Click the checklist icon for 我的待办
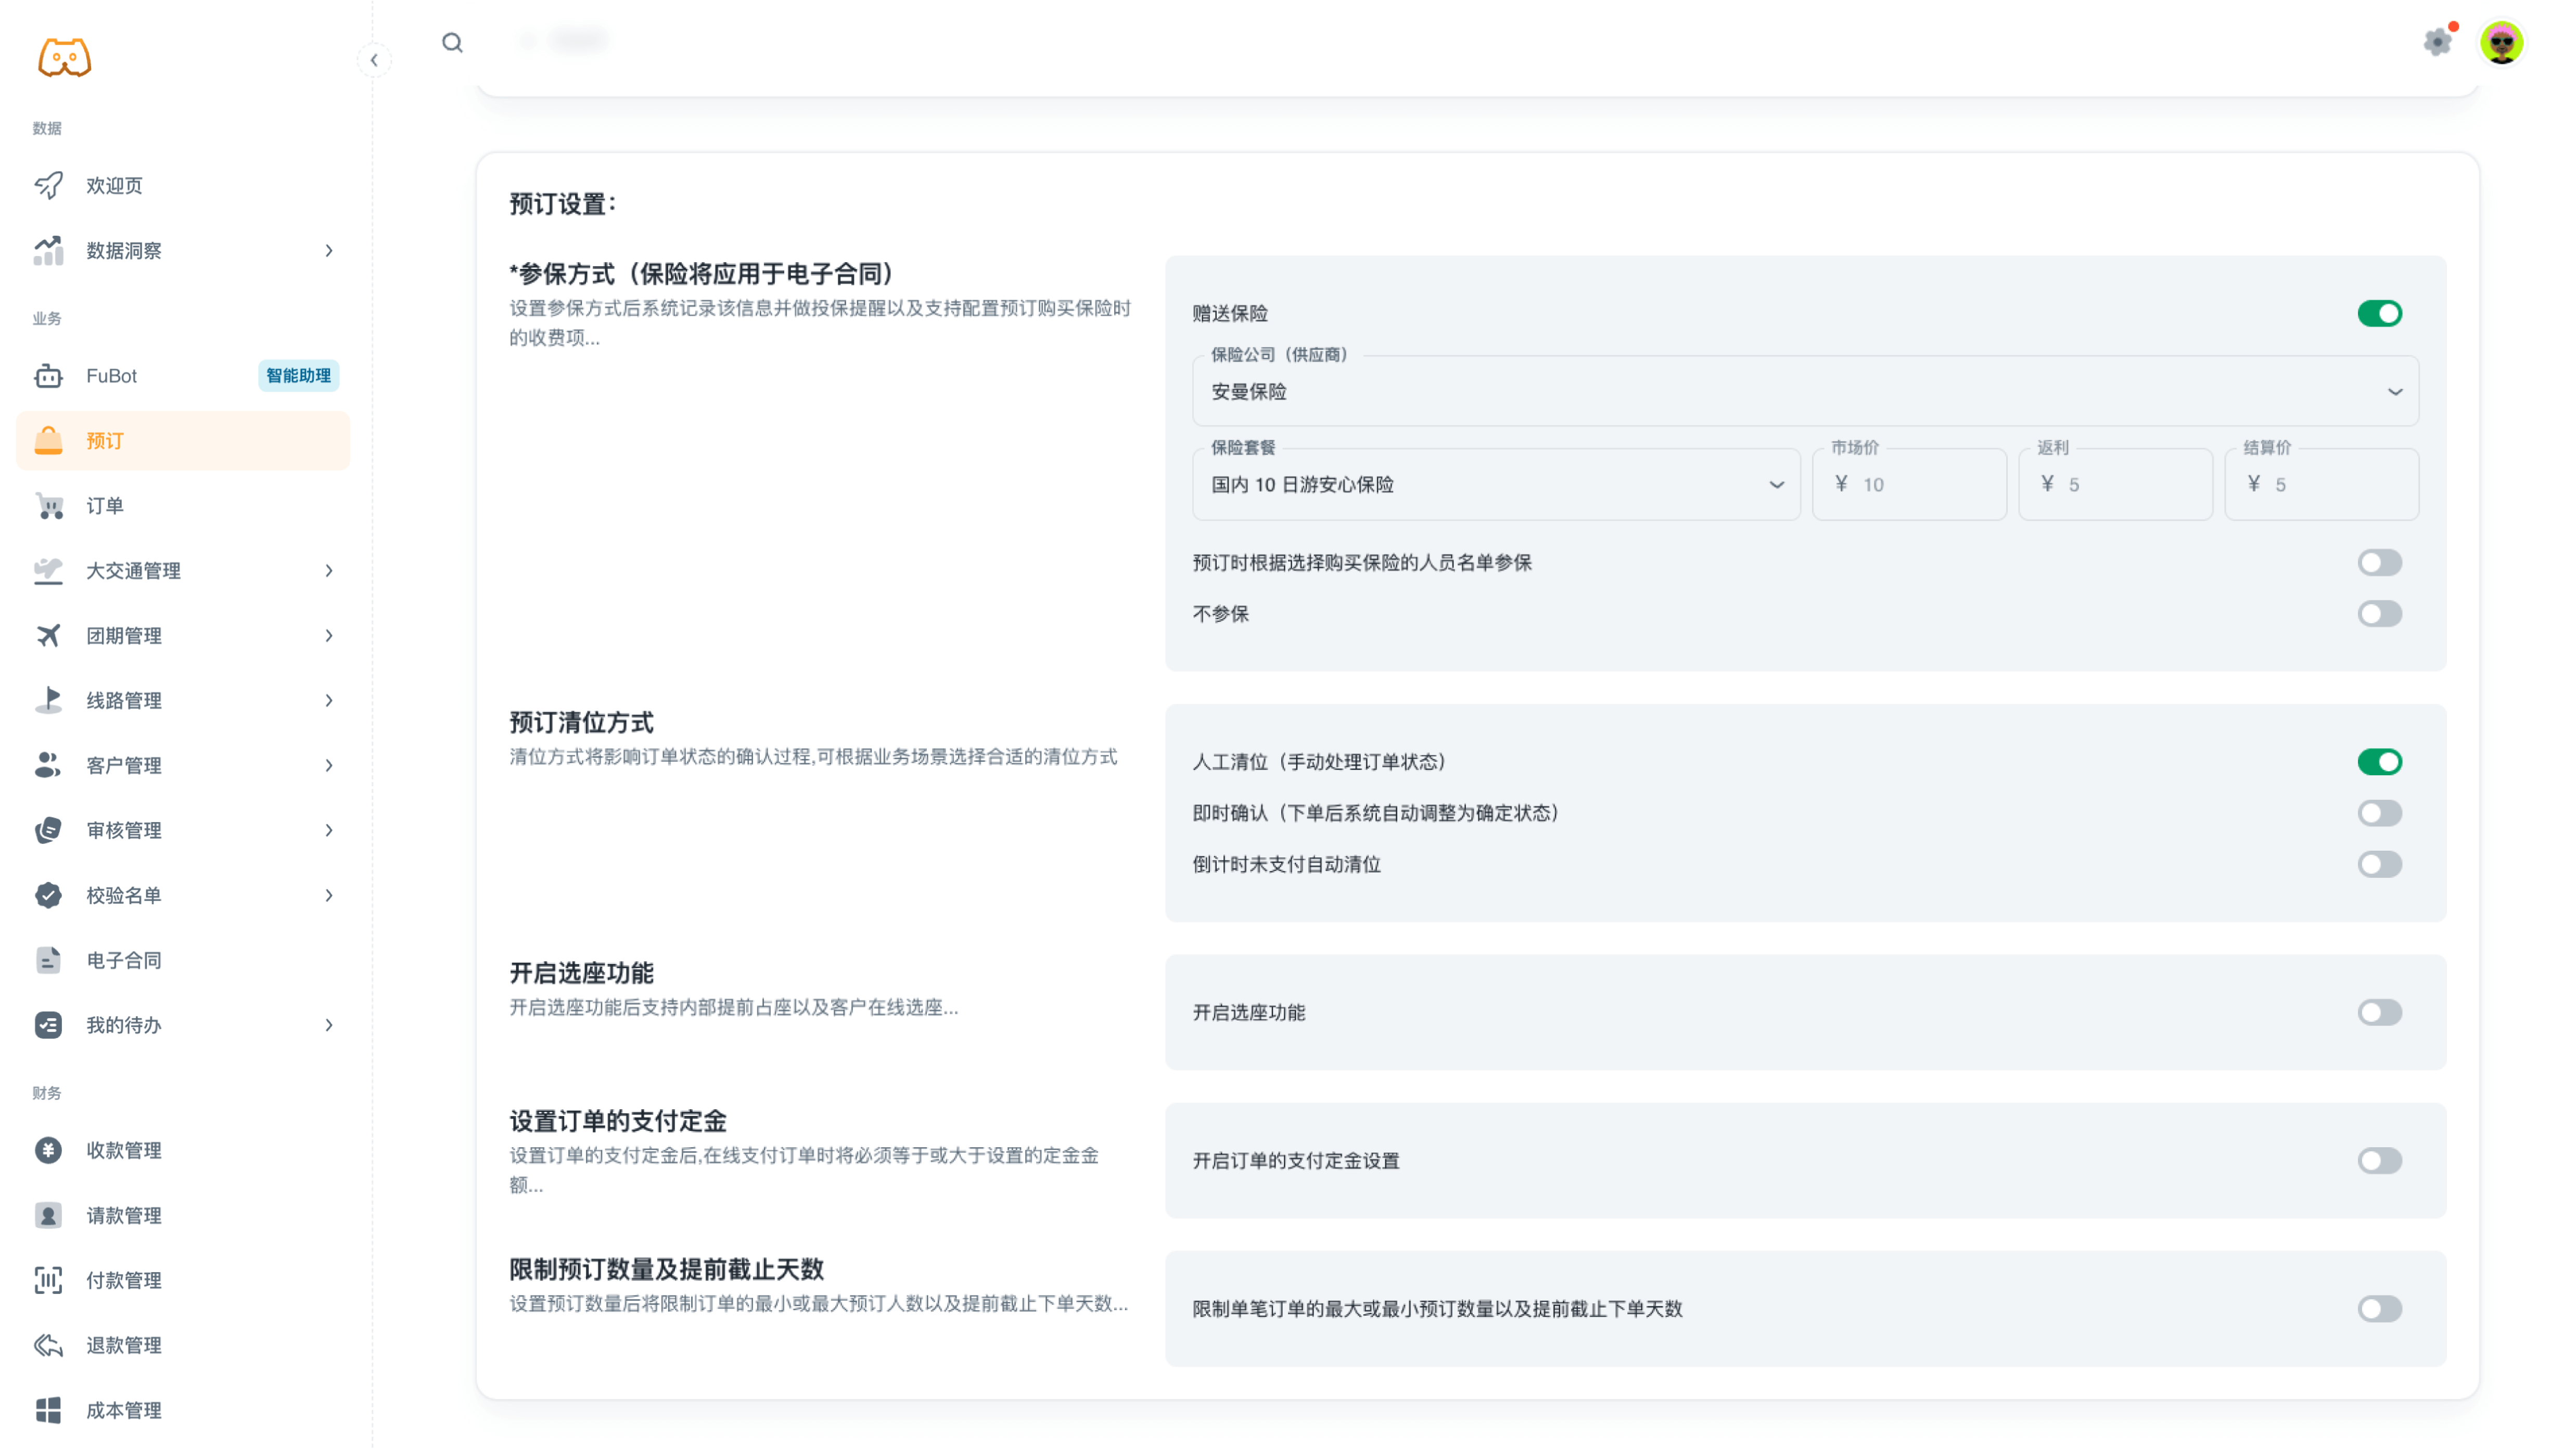Viewport: 2576px width, 1449px height. (x=48, y=1026)
